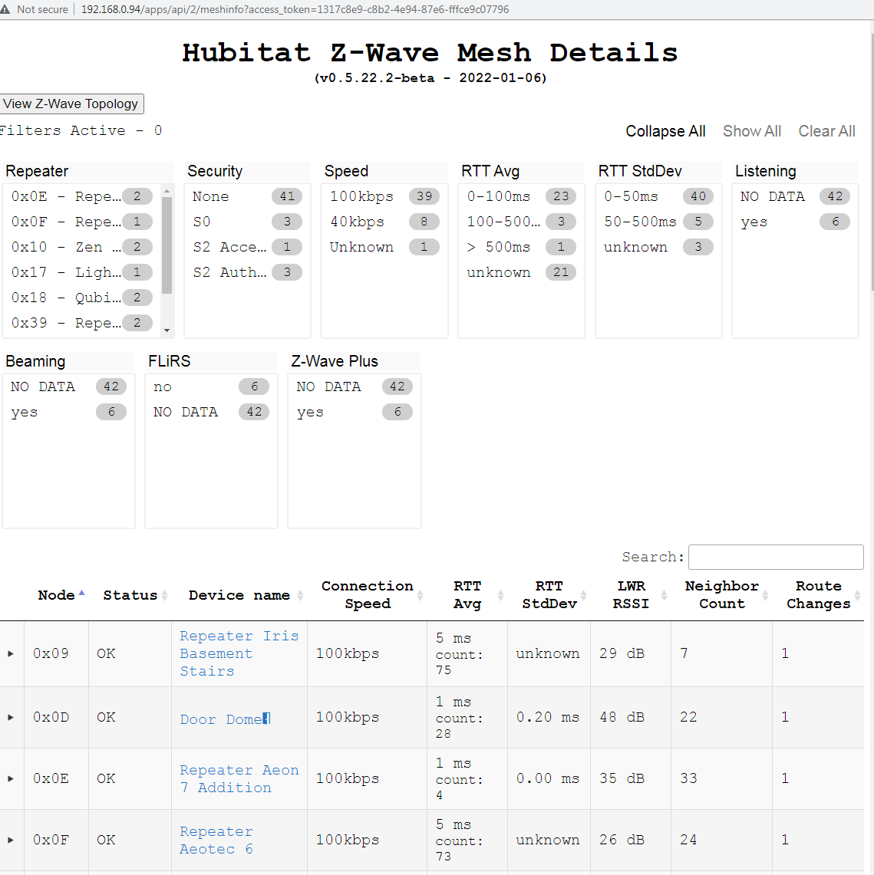This screenshot has width=874, height=875.
Task: Filter Repeater by 0x0E entry
Action: point(81,196)
